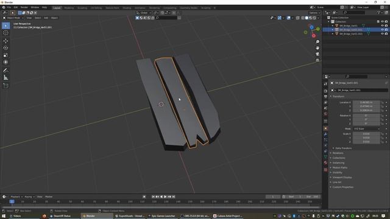Click the Blender logo menu icon

coord(4,7)
